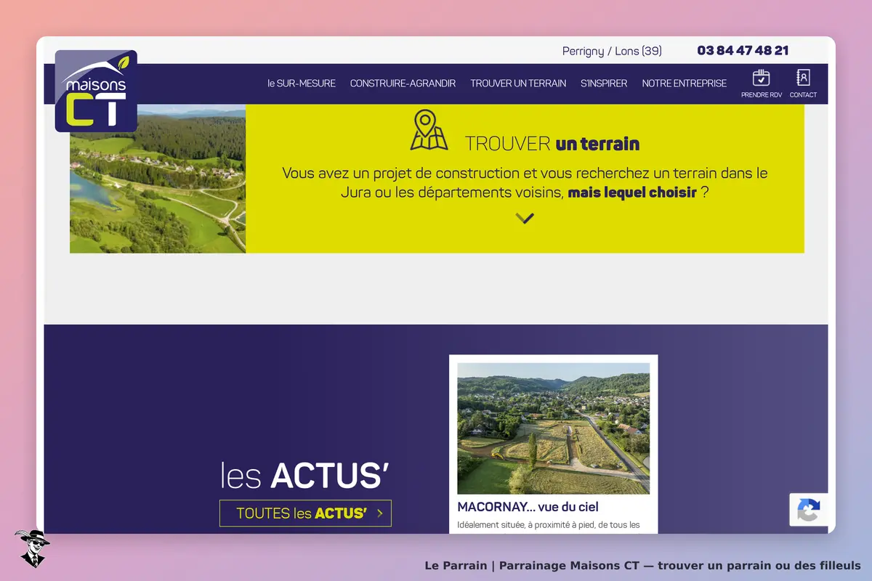This screenshot has height=581, width=872.
Task: Open the TROUVER UN TERRAIN menu
Action: tap(518, 84)
